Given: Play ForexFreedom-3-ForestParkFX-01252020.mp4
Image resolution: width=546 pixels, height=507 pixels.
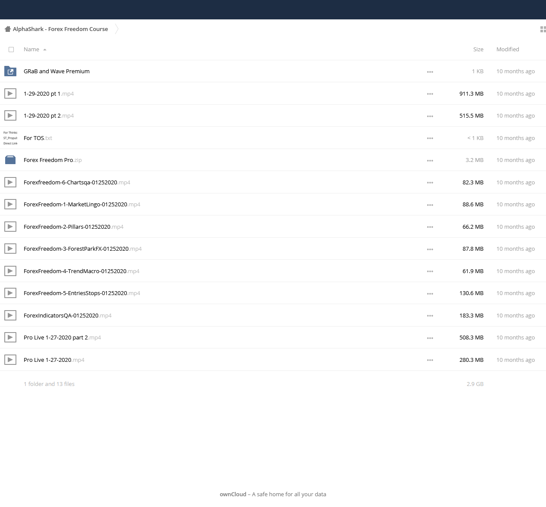Looking at the screenshot, I should [x=83, y=249].
